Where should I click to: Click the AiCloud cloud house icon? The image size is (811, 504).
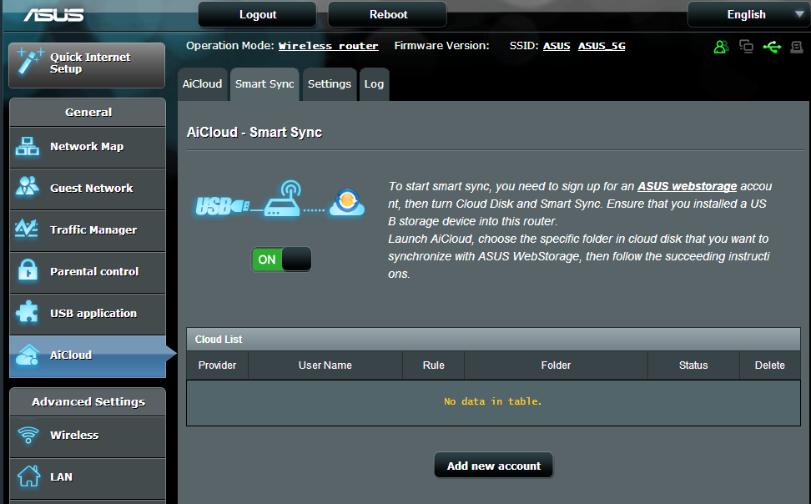coord(28,355)
